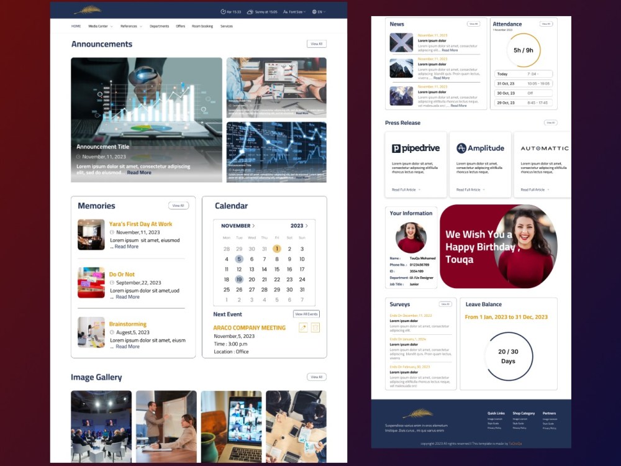Open the Services nav item
The height and width of the screenshot is (466, 621).
click(227, 26)
